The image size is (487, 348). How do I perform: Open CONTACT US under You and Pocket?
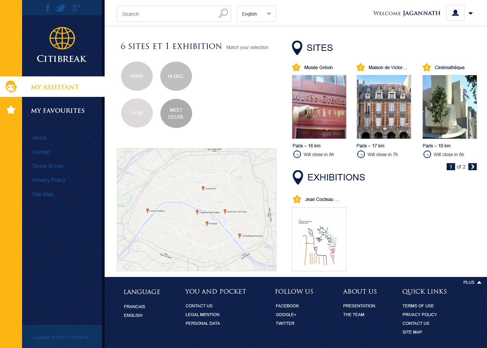point(199,306)
